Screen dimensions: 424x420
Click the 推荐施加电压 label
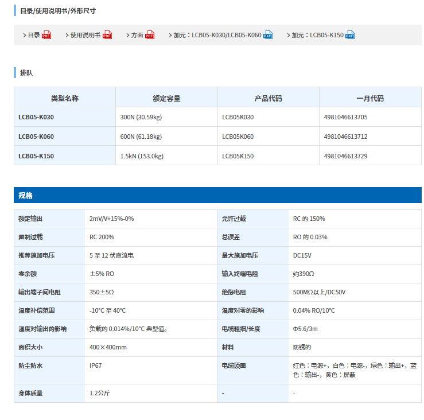click(37, 255)
